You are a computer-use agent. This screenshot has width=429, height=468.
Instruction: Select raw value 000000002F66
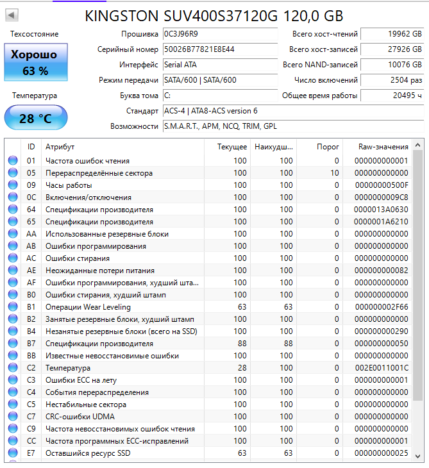point(382,307)
